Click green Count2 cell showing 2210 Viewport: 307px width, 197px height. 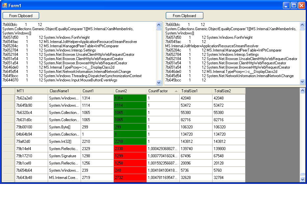(x=130, y=142)
